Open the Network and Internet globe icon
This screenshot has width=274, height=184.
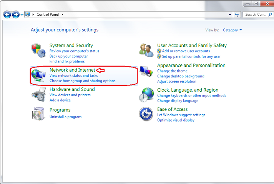[38, 76]
